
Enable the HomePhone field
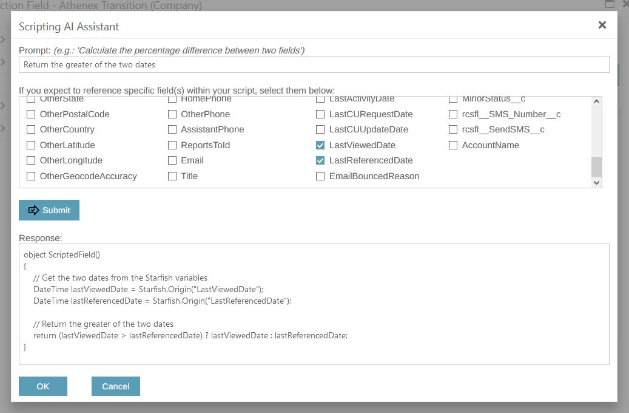point(172,98)
